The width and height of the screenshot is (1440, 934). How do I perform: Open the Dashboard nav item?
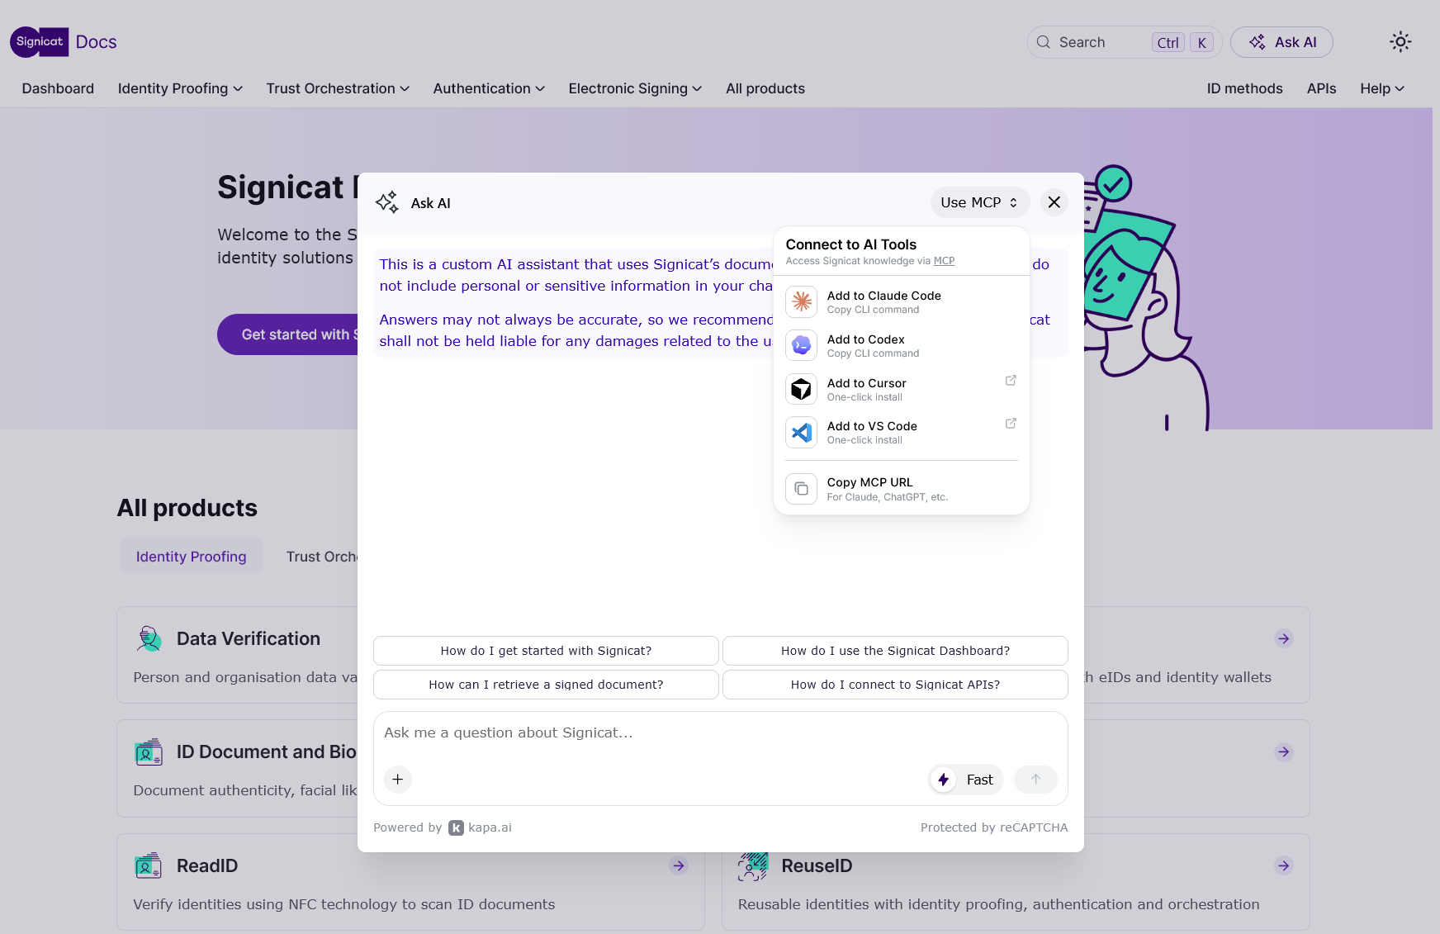[x=58, y=88]
